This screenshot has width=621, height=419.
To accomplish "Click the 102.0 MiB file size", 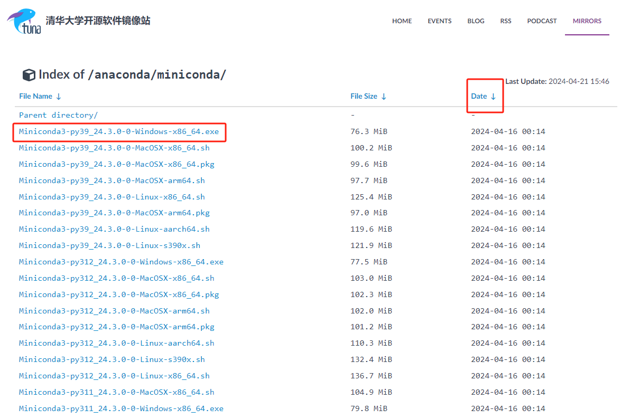I will [x=371, y=311].
